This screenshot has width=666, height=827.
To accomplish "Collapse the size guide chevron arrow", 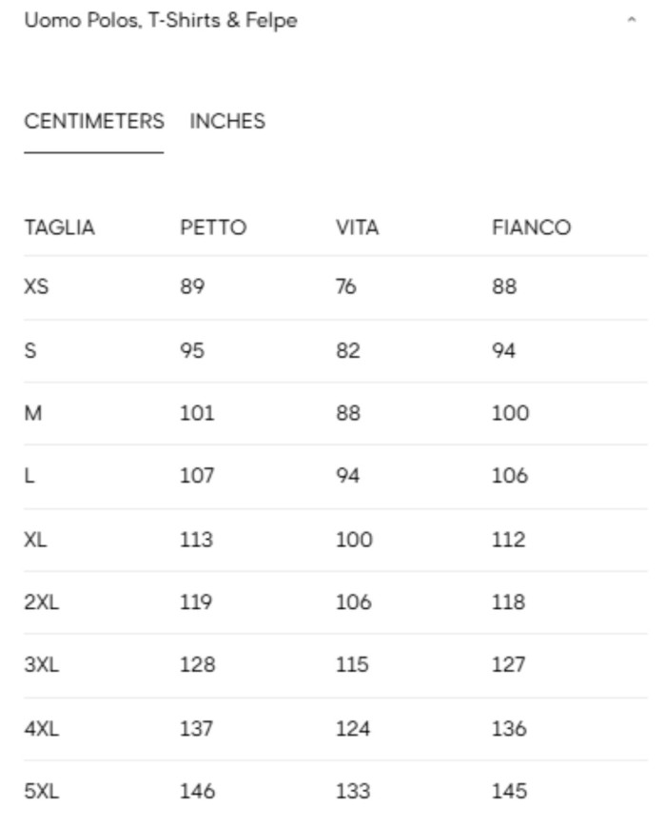I will pyautogui.click(x=632, y=20).
